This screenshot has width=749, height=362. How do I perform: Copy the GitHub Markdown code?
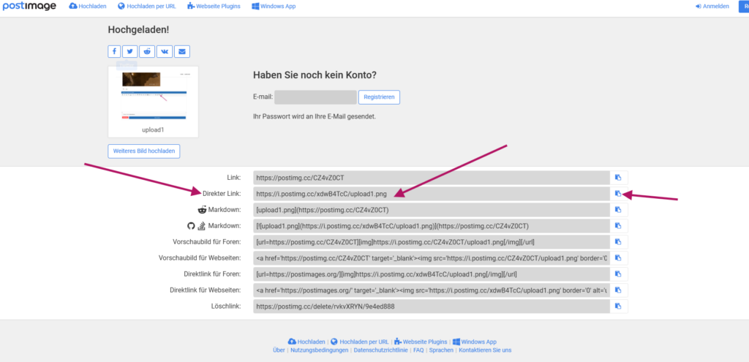[x=618, y=226]
